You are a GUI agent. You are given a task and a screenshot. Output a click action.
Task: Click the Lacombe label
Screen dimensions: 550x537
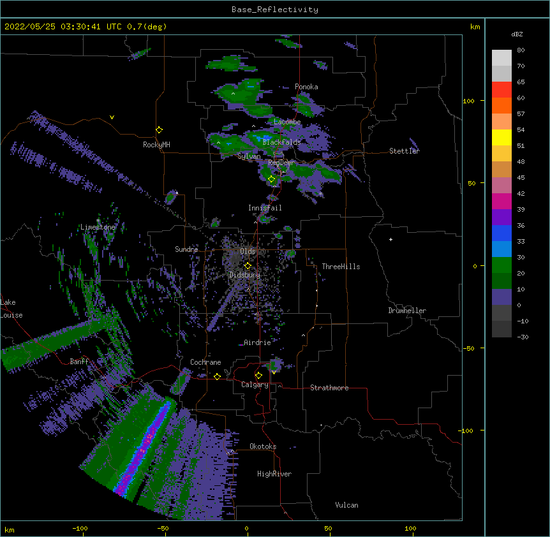287,122
